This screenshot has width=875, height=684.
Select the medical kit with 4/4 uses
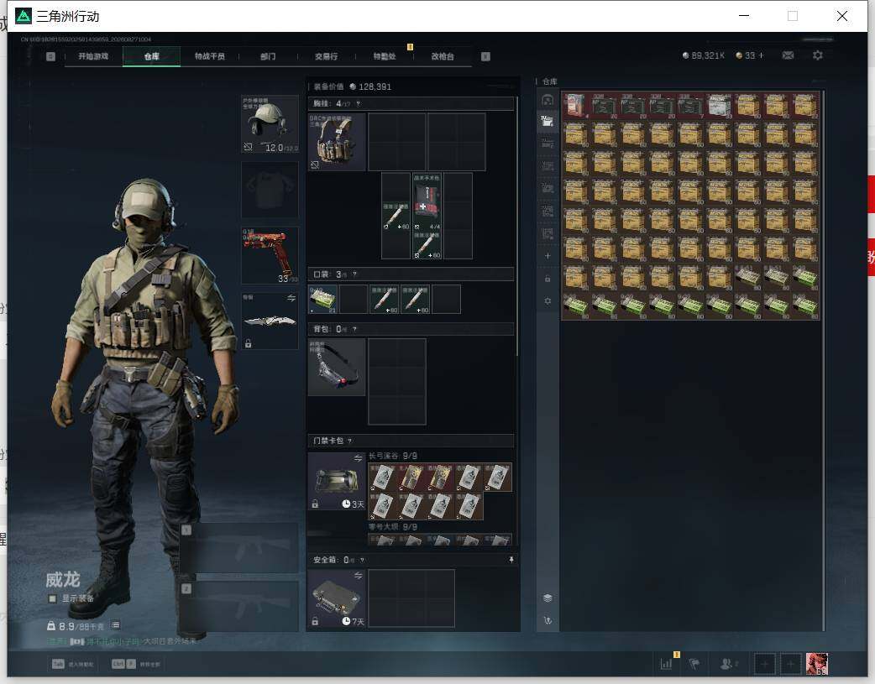(427, 201)
